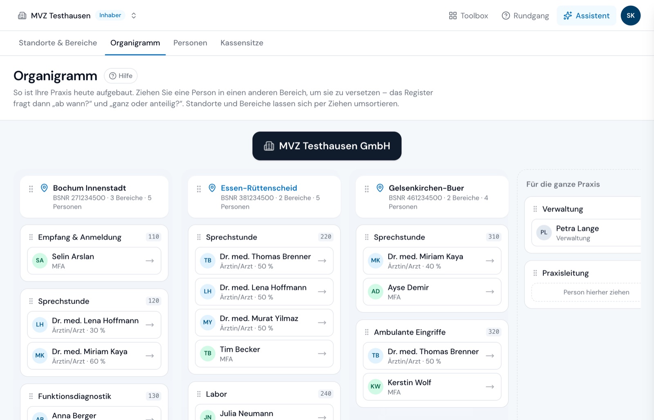The width and height of the screenshot is (654, 420).
Task: Open the Kassensitze tab
Action: click(x=242, y=43)
